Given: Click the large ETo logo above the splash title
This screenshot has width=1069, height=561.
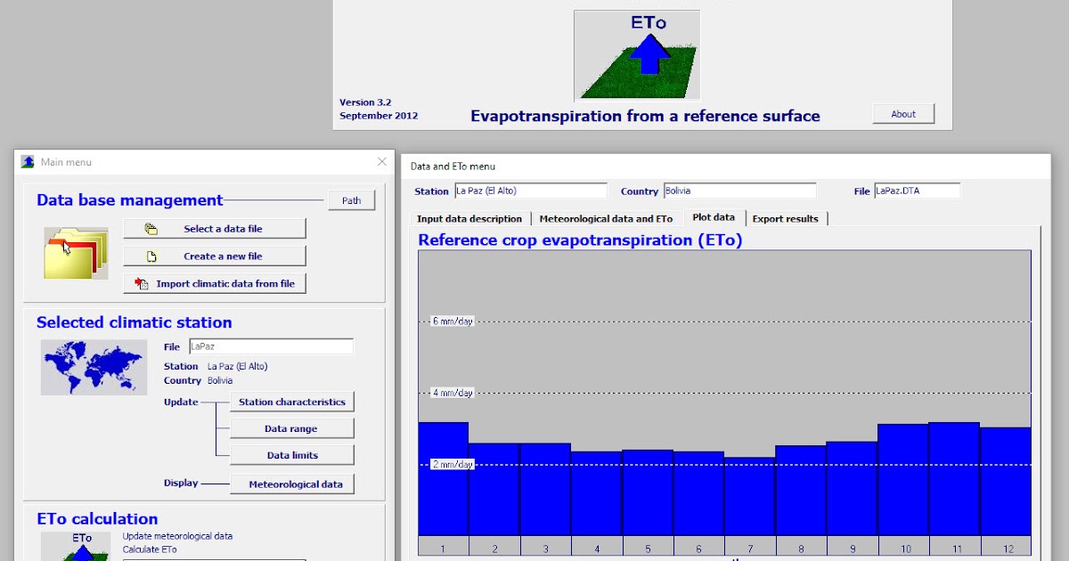Looking at the screenshot, I should pyautogui.click(x=637, y=54).
